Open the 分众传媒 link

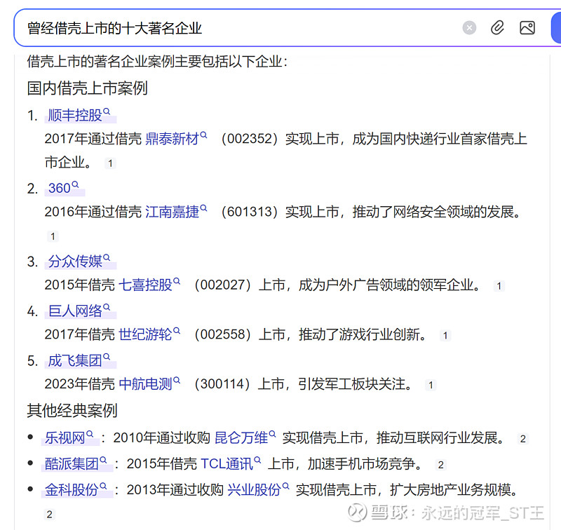(x=75, y=261)
